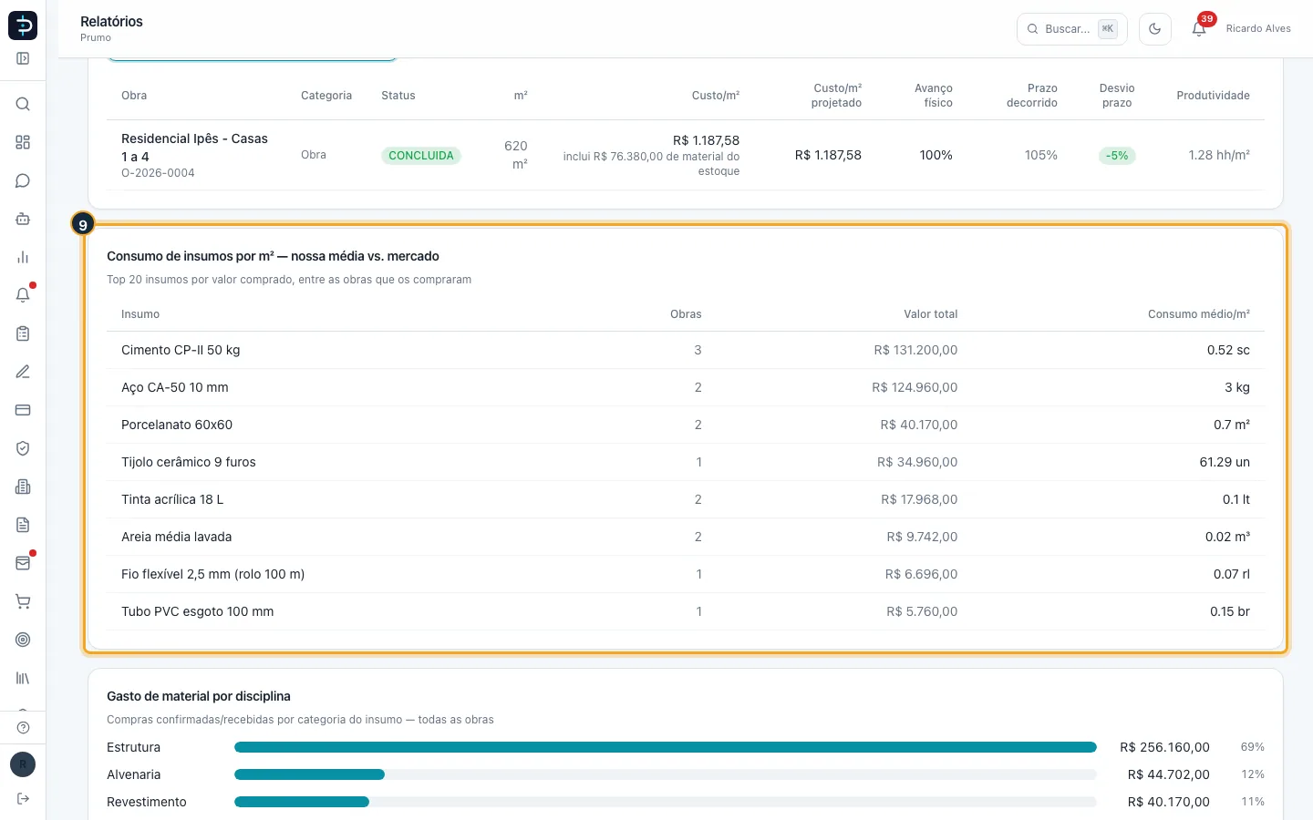Open the shopping cart sidebar icon
The height and width of the screenshot is (820, 1313).
[x=23, y=601]
